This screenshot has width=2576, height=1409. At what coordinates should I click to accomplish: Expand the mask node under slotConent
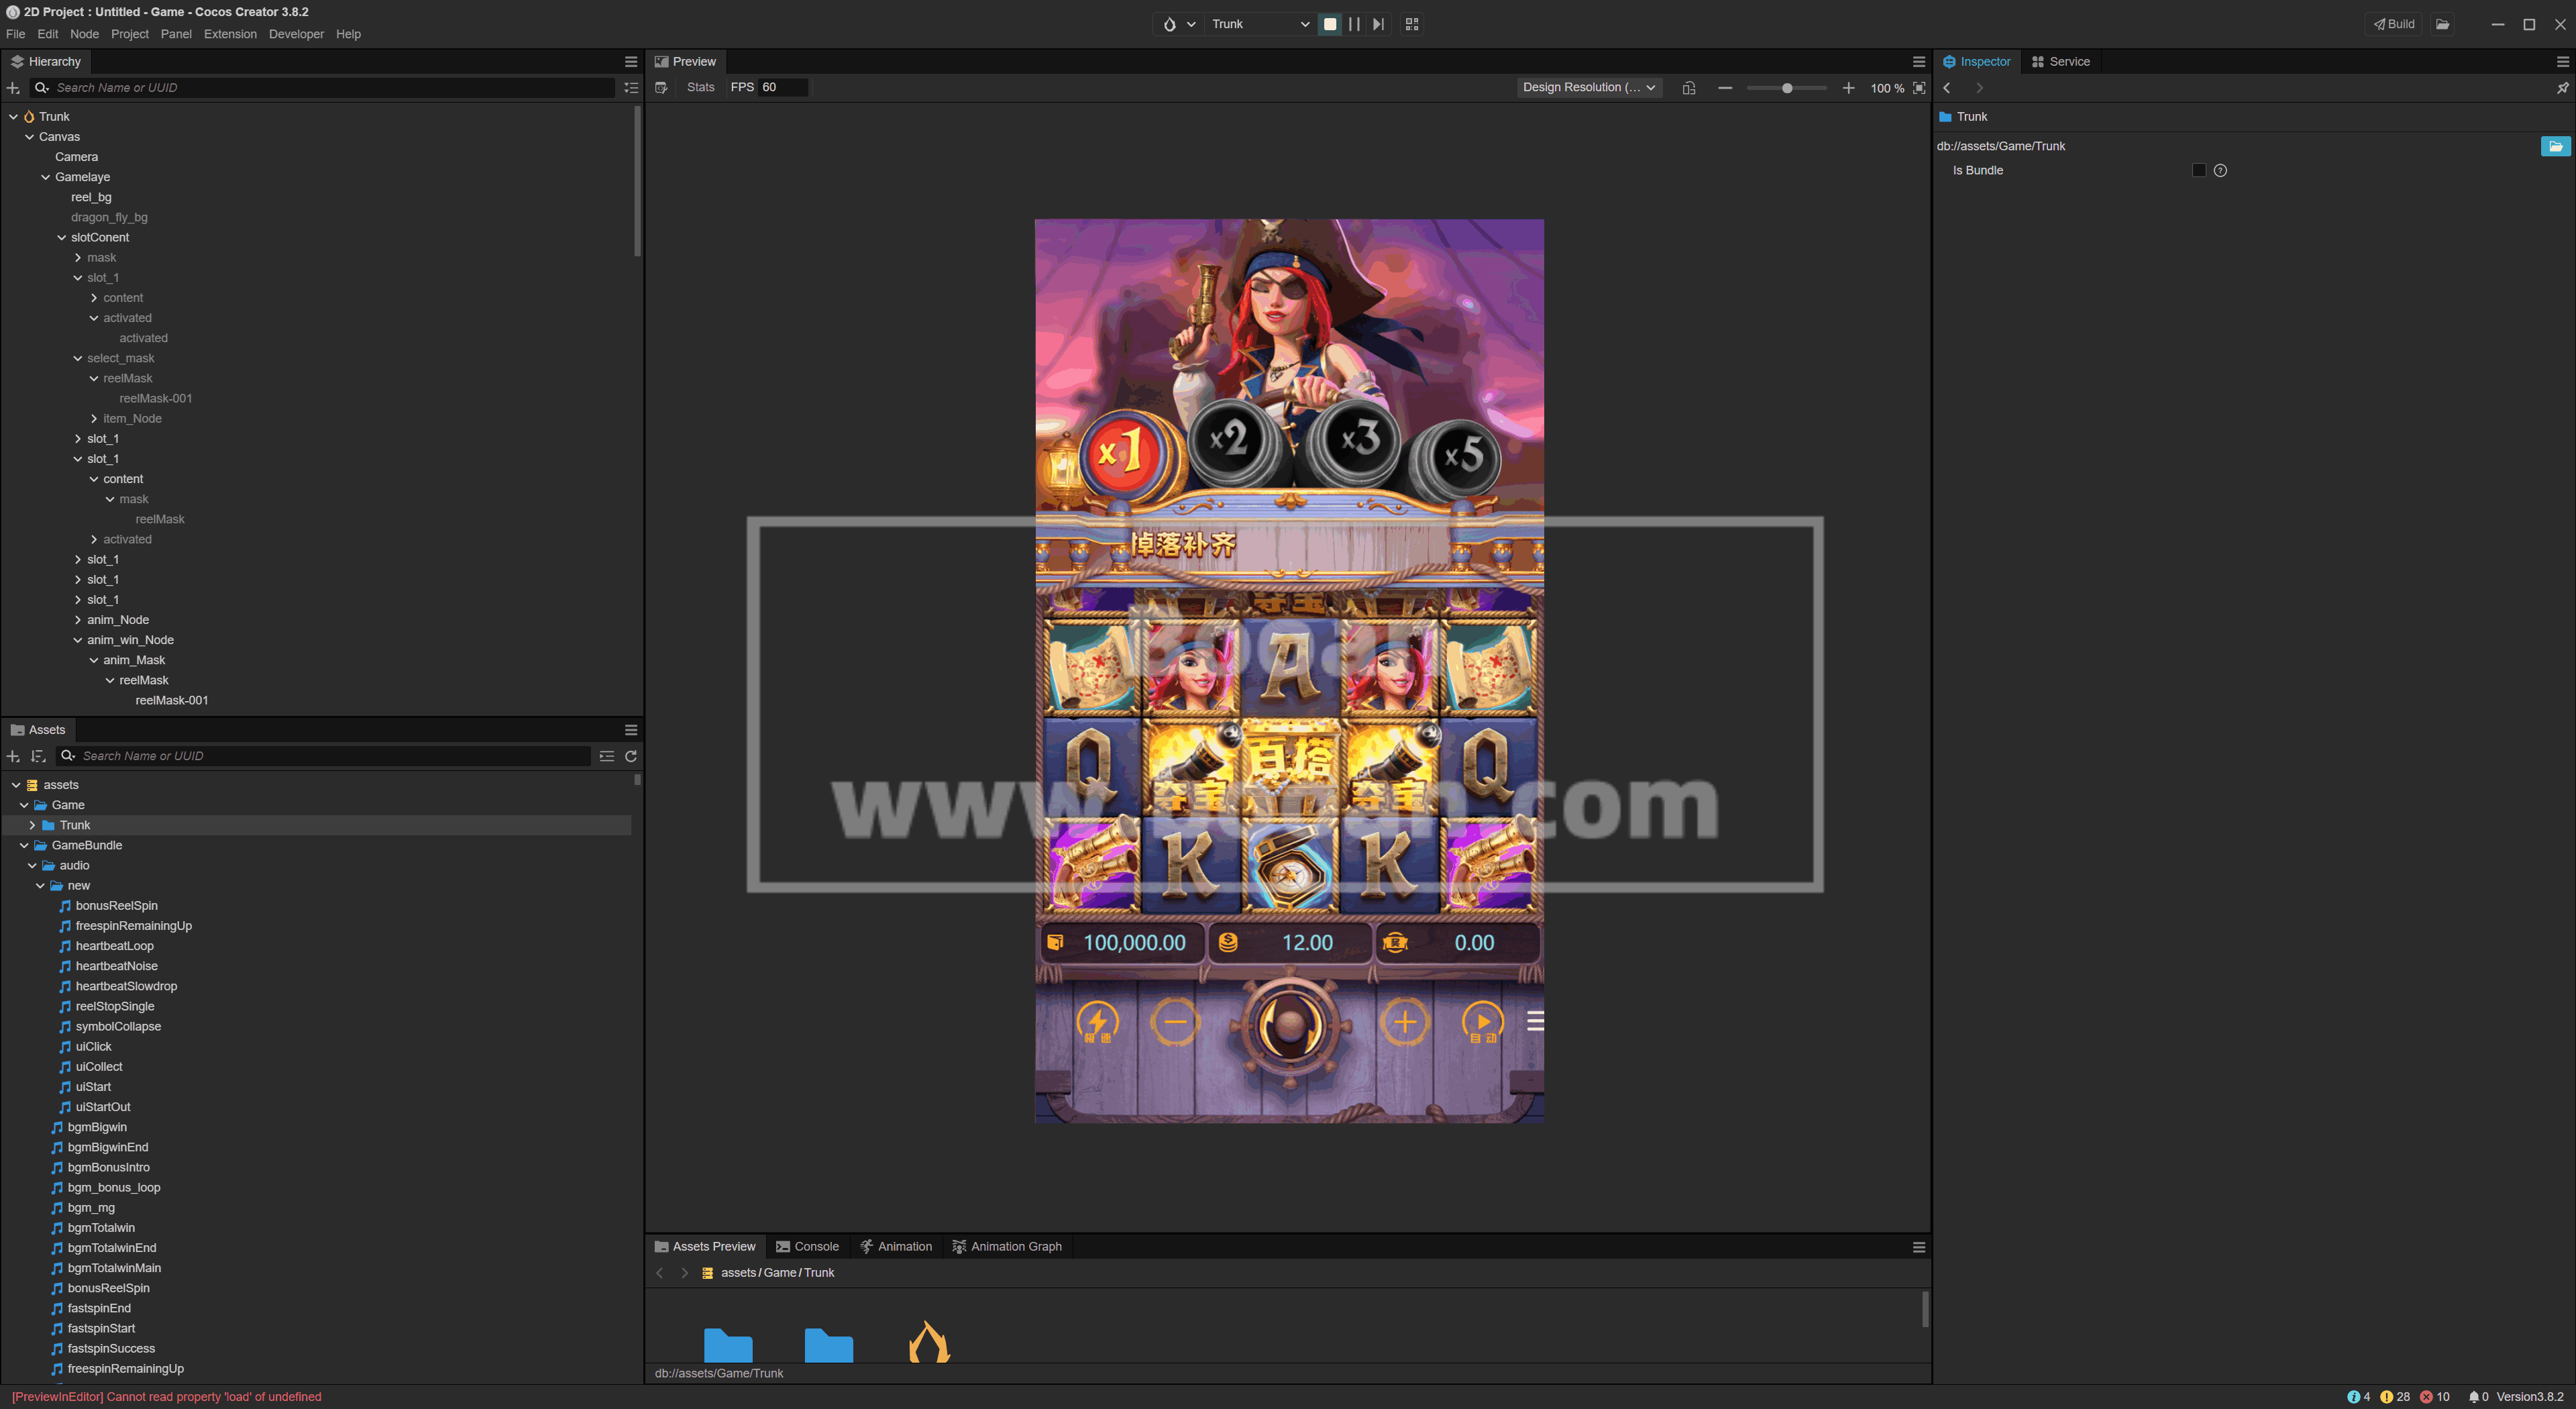coord(77,258)
